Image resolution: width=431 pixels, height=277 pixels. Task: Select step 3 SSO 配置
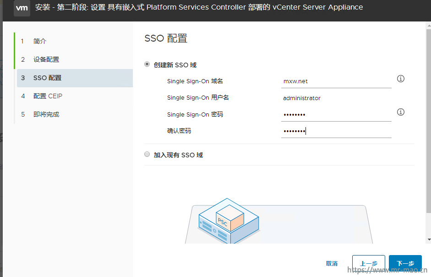click(75, 78)
